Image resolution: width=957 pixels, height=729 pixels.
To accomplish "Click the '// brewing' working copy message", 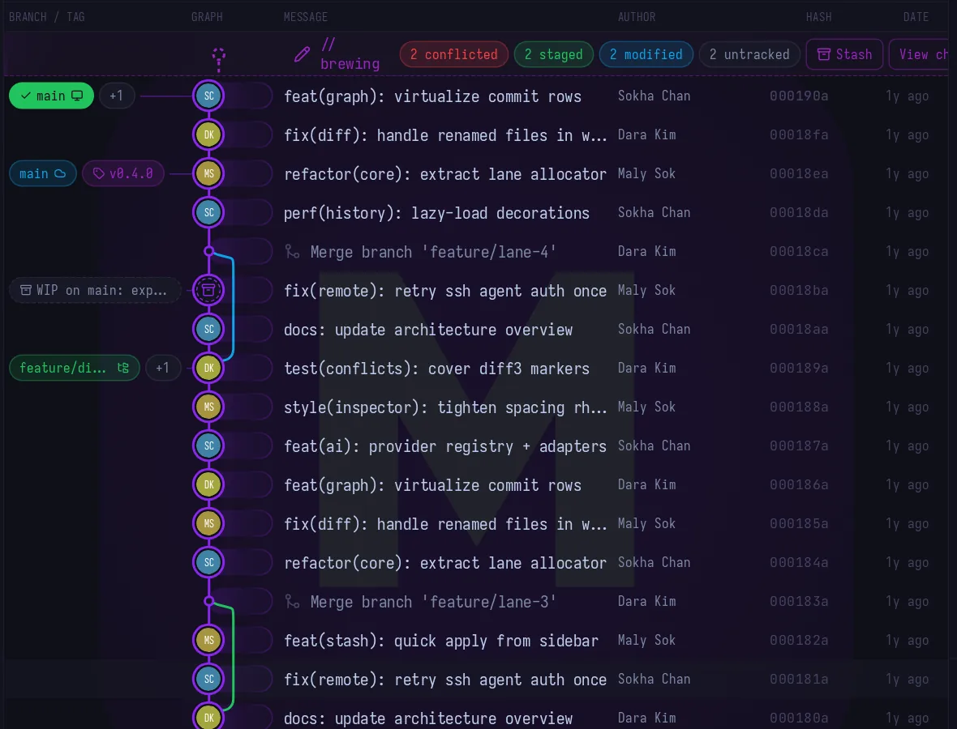I will tap(350, 54).
